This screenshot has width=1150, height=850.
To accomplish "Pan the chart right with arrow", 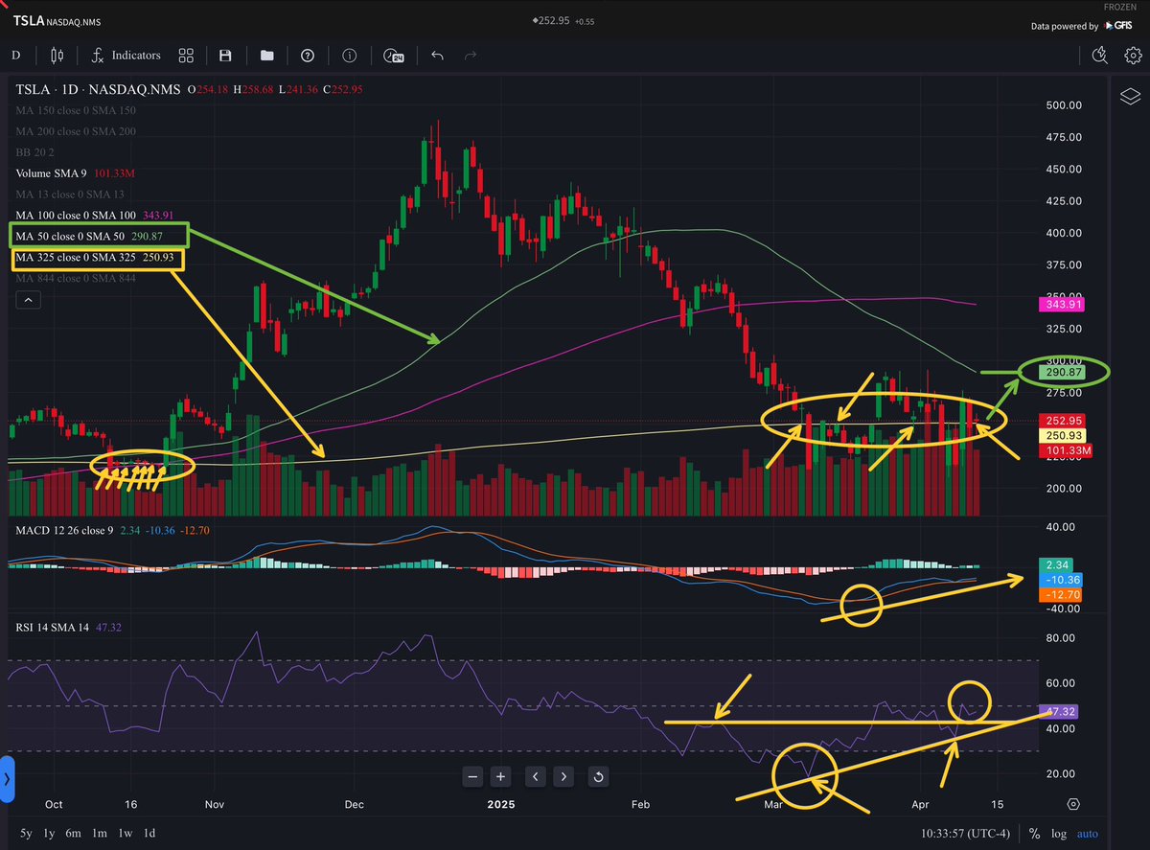I will pos(563,776).
